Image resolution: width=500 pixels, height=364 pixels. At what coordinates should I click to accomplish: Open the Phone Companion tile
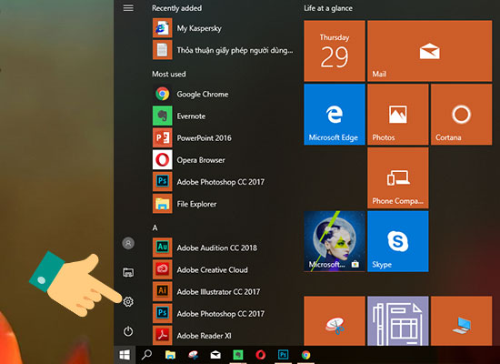pos(397,177)
